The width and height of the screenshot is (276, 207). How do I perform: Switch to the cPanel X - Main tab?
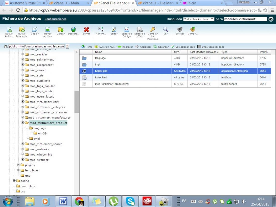click(69, 3)
